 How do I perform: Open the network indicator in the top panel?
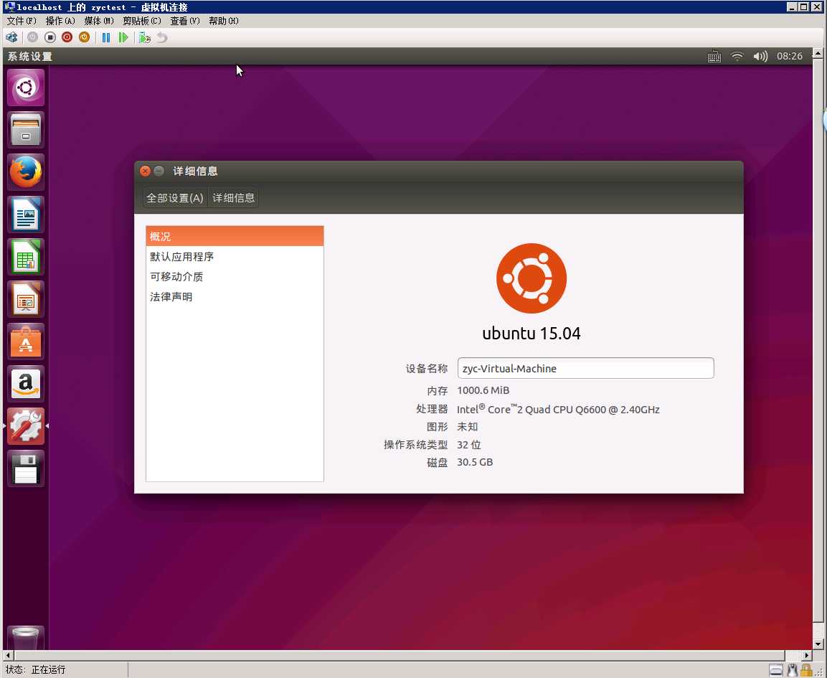737,57
